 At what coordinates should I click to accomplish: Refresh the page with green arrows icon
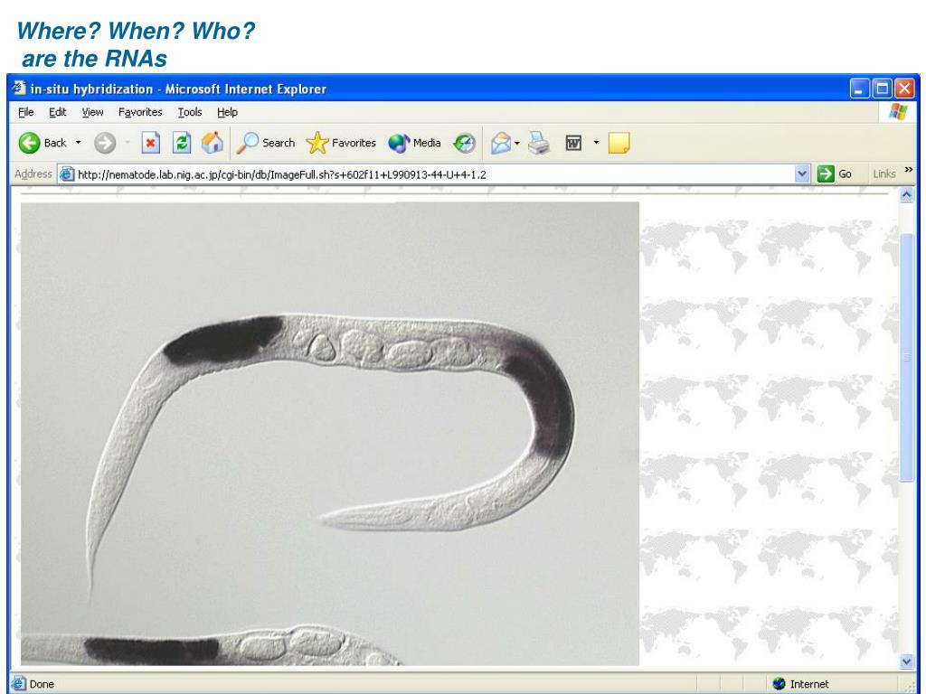[x=182, y=143]
